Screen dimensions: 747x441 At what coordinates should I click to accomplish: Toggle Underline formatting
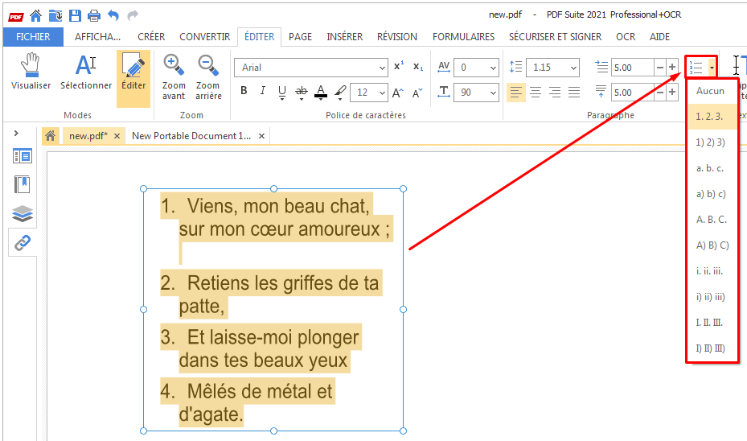(282, 92)
